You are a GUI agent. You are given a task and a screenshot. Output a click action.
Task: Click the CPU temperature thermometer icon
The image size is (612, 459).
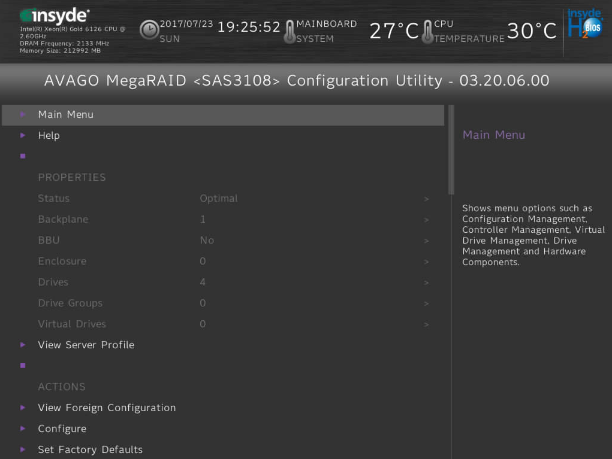427,31
